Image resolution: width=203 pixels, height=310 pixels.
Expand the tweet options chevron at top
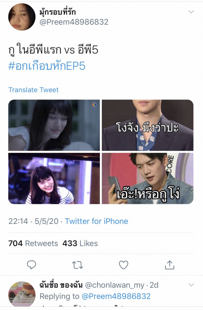click(191, 12)
